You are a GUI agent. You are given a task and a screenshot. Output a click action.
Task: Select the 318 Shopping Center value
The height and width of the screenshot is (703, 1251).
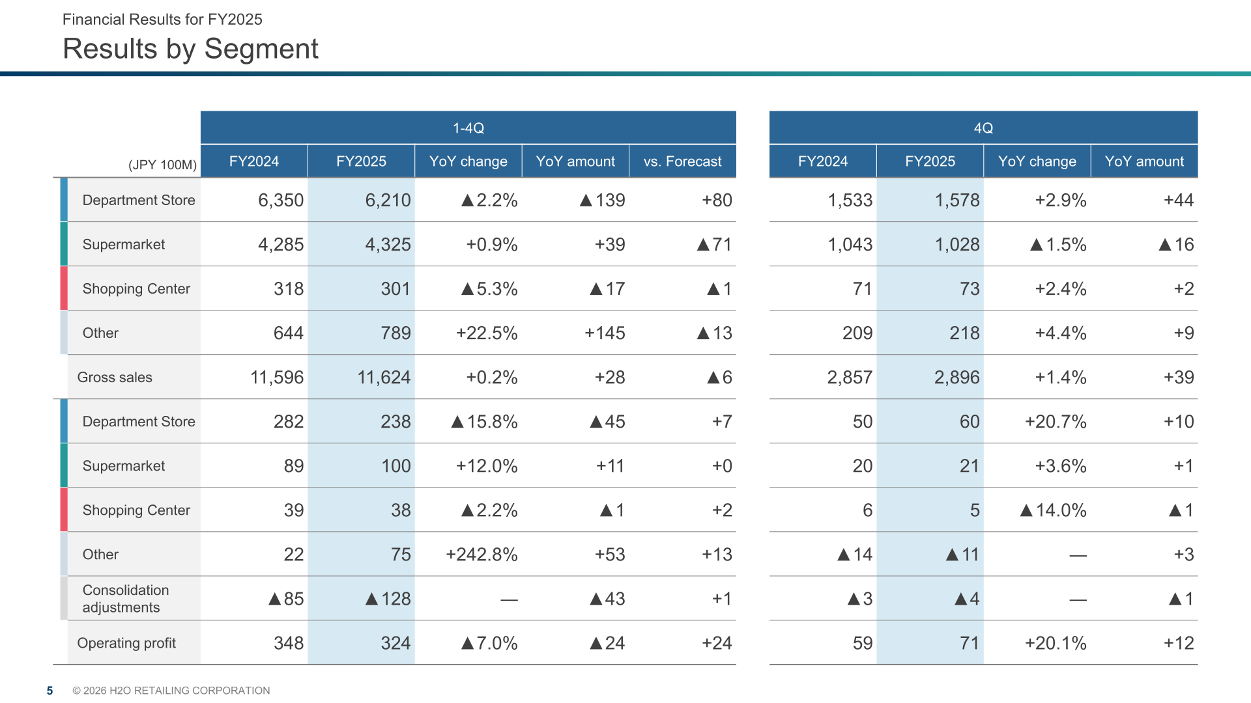[289, 289]
